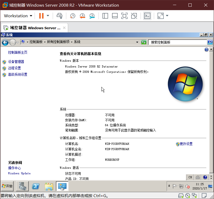Click the search magnifier button
Image resolution: width=214 pixels, height=199 pixels.
coord(210,42)
